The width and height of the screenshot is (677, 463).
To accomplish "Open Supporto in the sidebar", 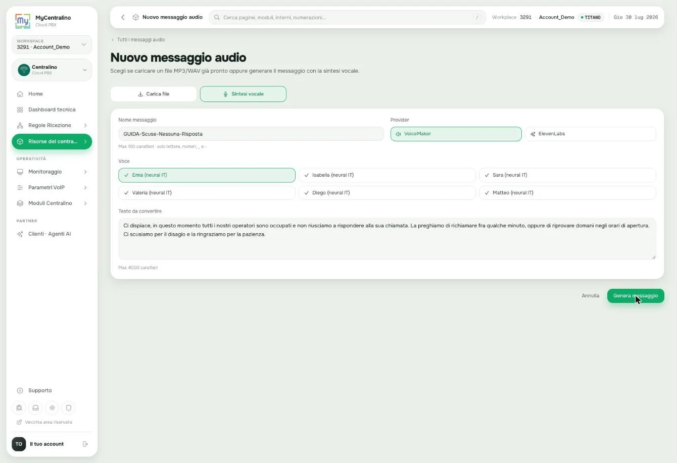I will pos(52,390).
